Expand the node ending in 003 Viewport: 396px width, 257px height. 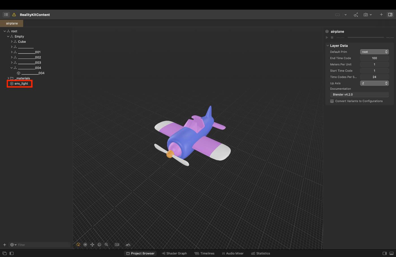click(x=12, y=62)
